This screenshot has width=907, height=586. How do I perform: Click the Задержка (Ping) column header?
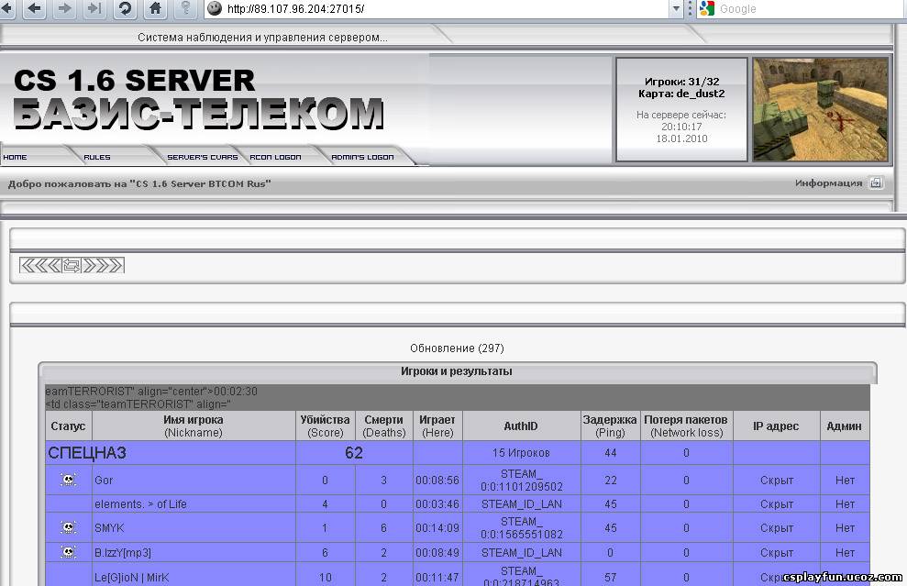(610, 426)
